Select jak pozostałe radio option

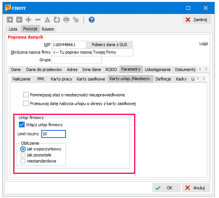point(23,155)
